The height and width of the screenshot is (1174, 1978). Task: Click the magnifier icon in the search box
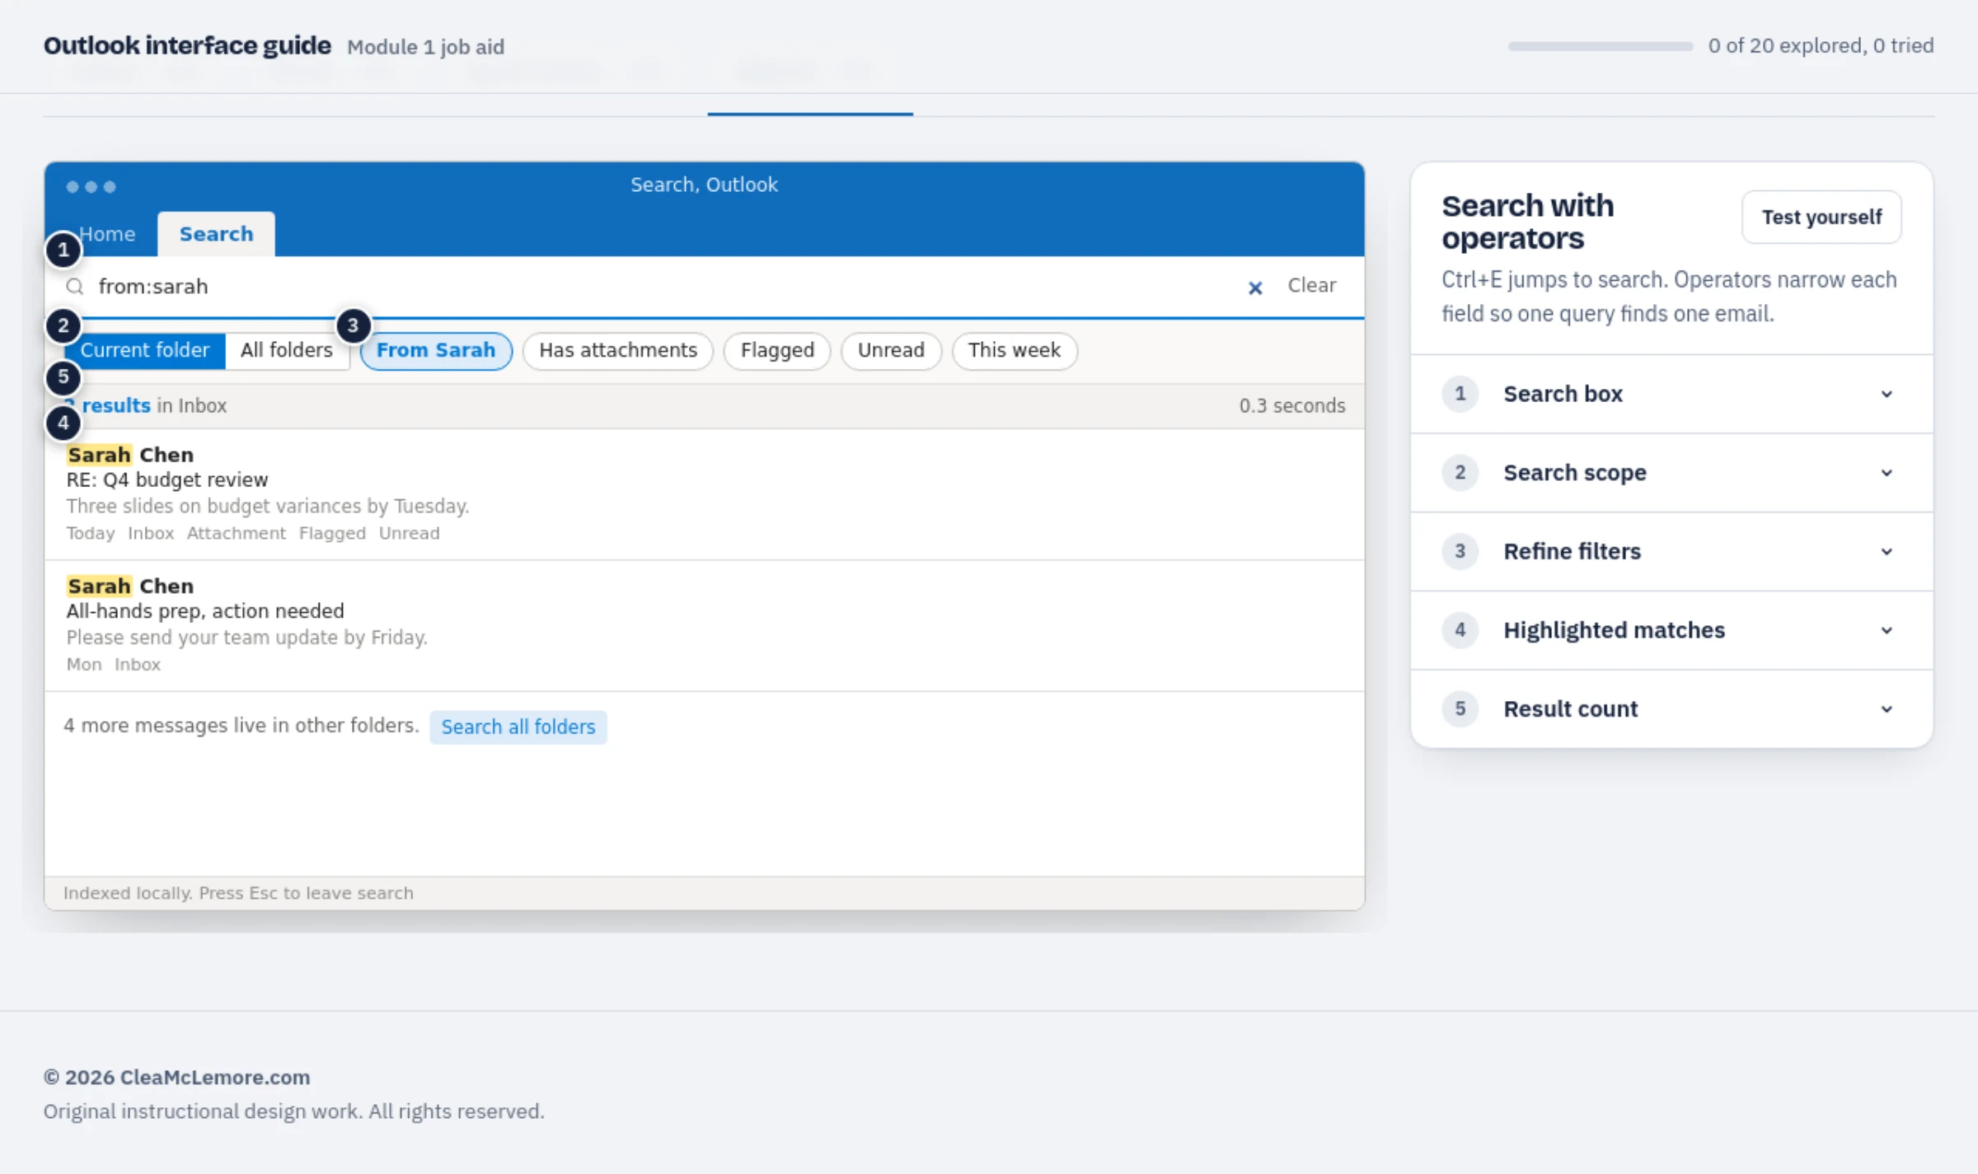click(75, 287)
